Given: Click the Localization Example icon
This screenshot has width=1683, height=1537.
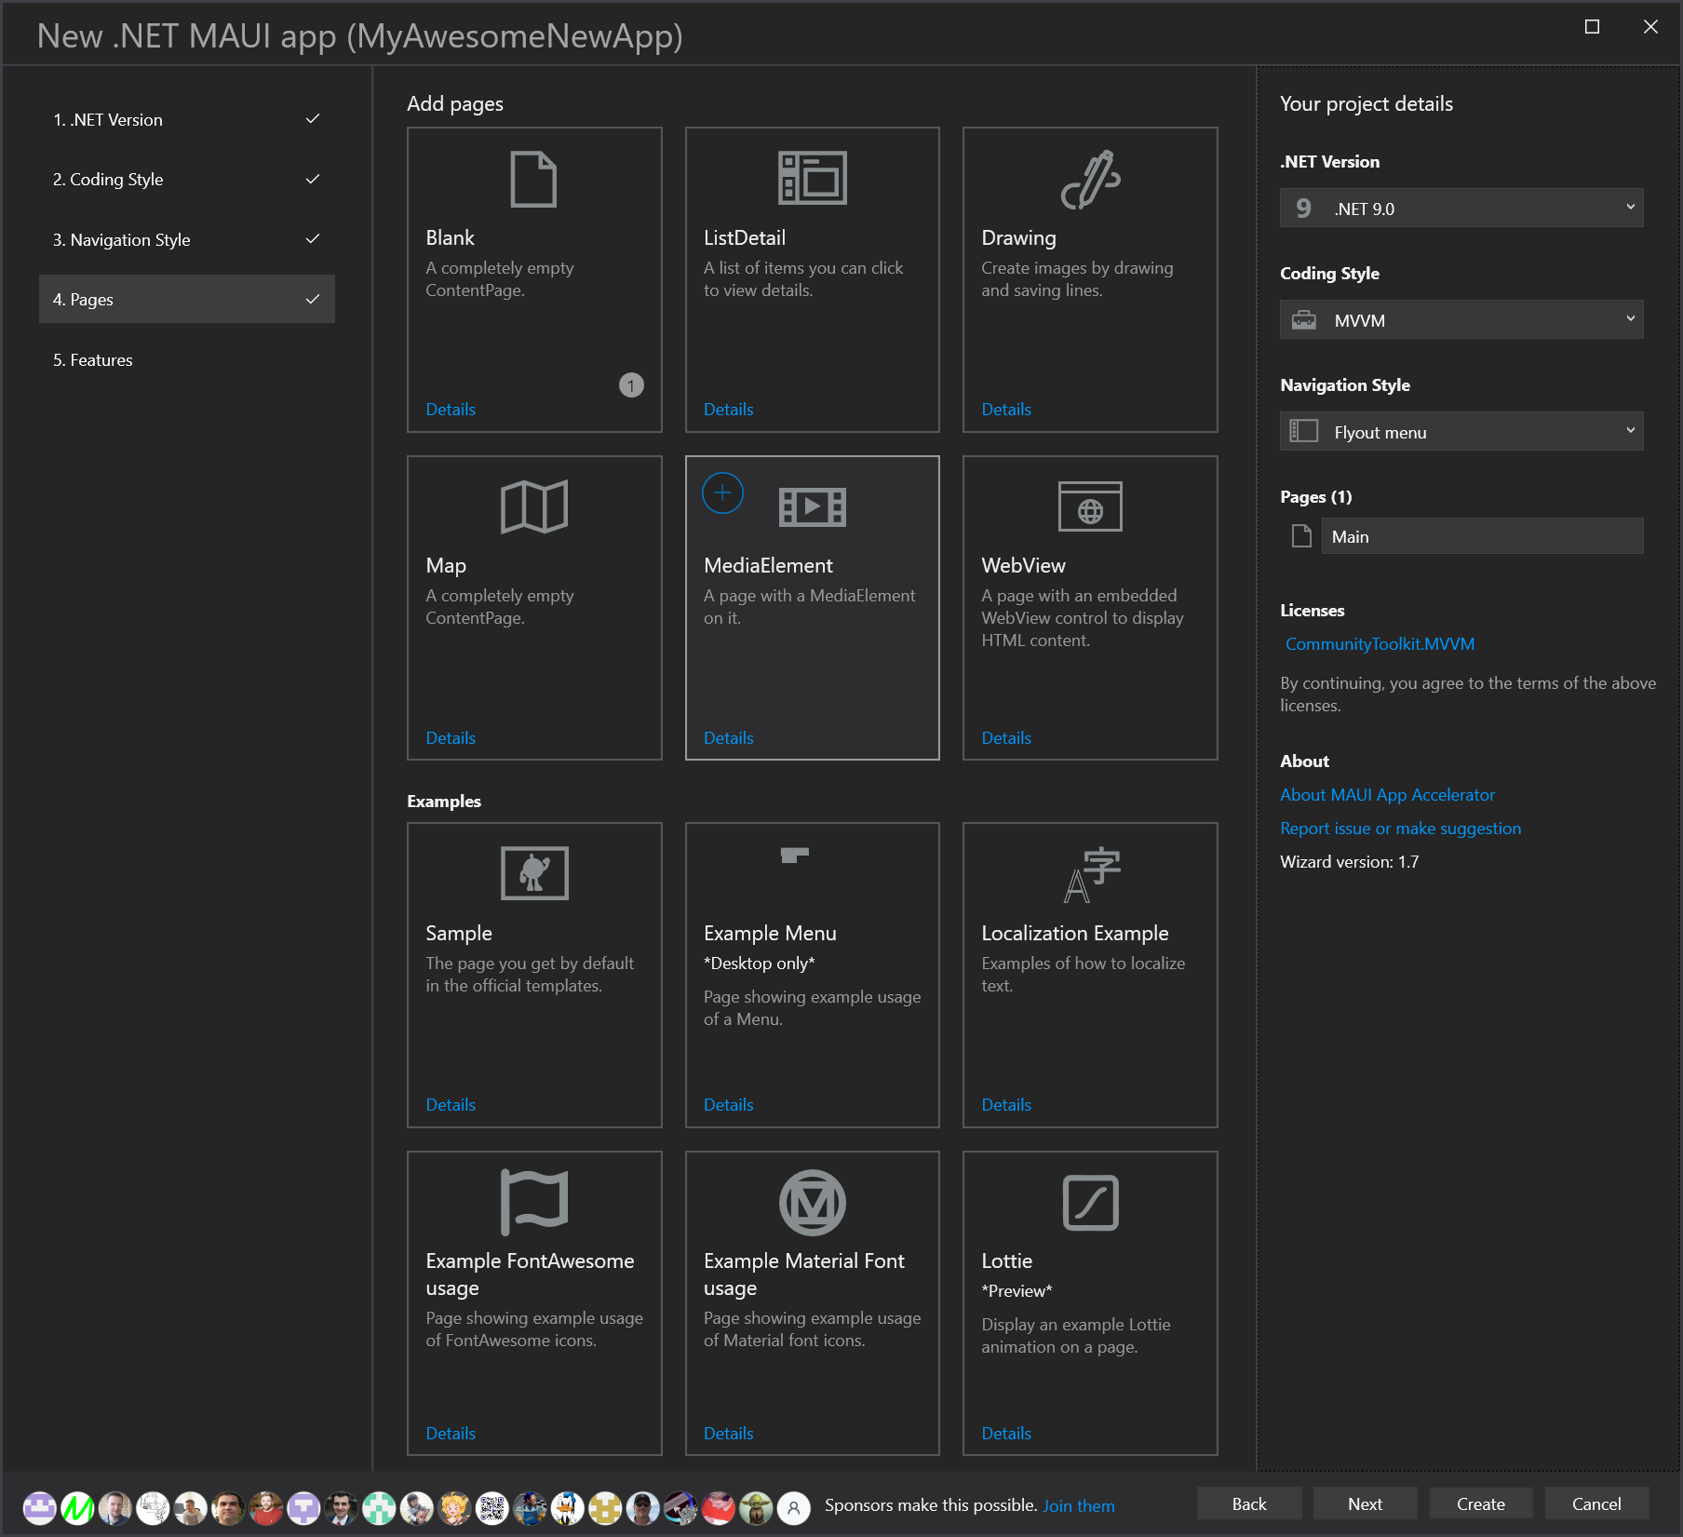Looking at the screenshot, I should coord(1092,874).
